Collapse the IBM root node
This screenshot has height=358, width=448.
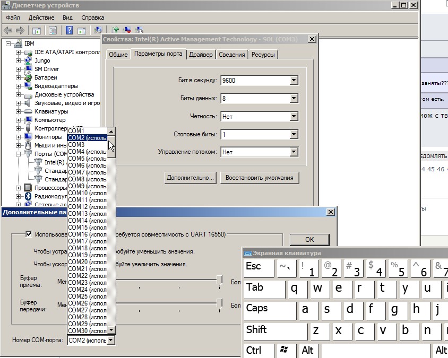tap(8, 43)
